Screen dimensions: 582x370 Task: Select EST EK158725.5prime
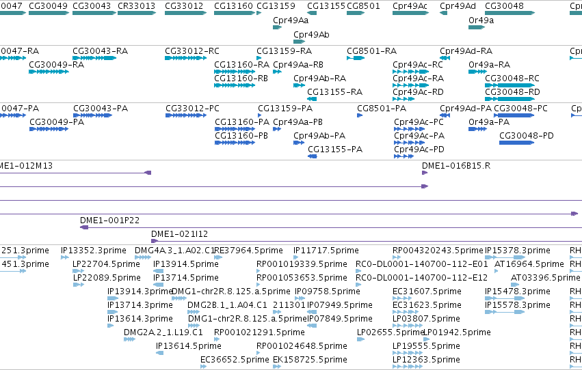click(x=277, y=367)
